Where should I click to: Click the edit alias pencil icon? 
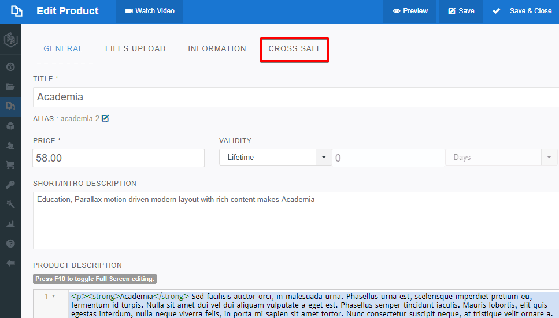tap(105, 119)
